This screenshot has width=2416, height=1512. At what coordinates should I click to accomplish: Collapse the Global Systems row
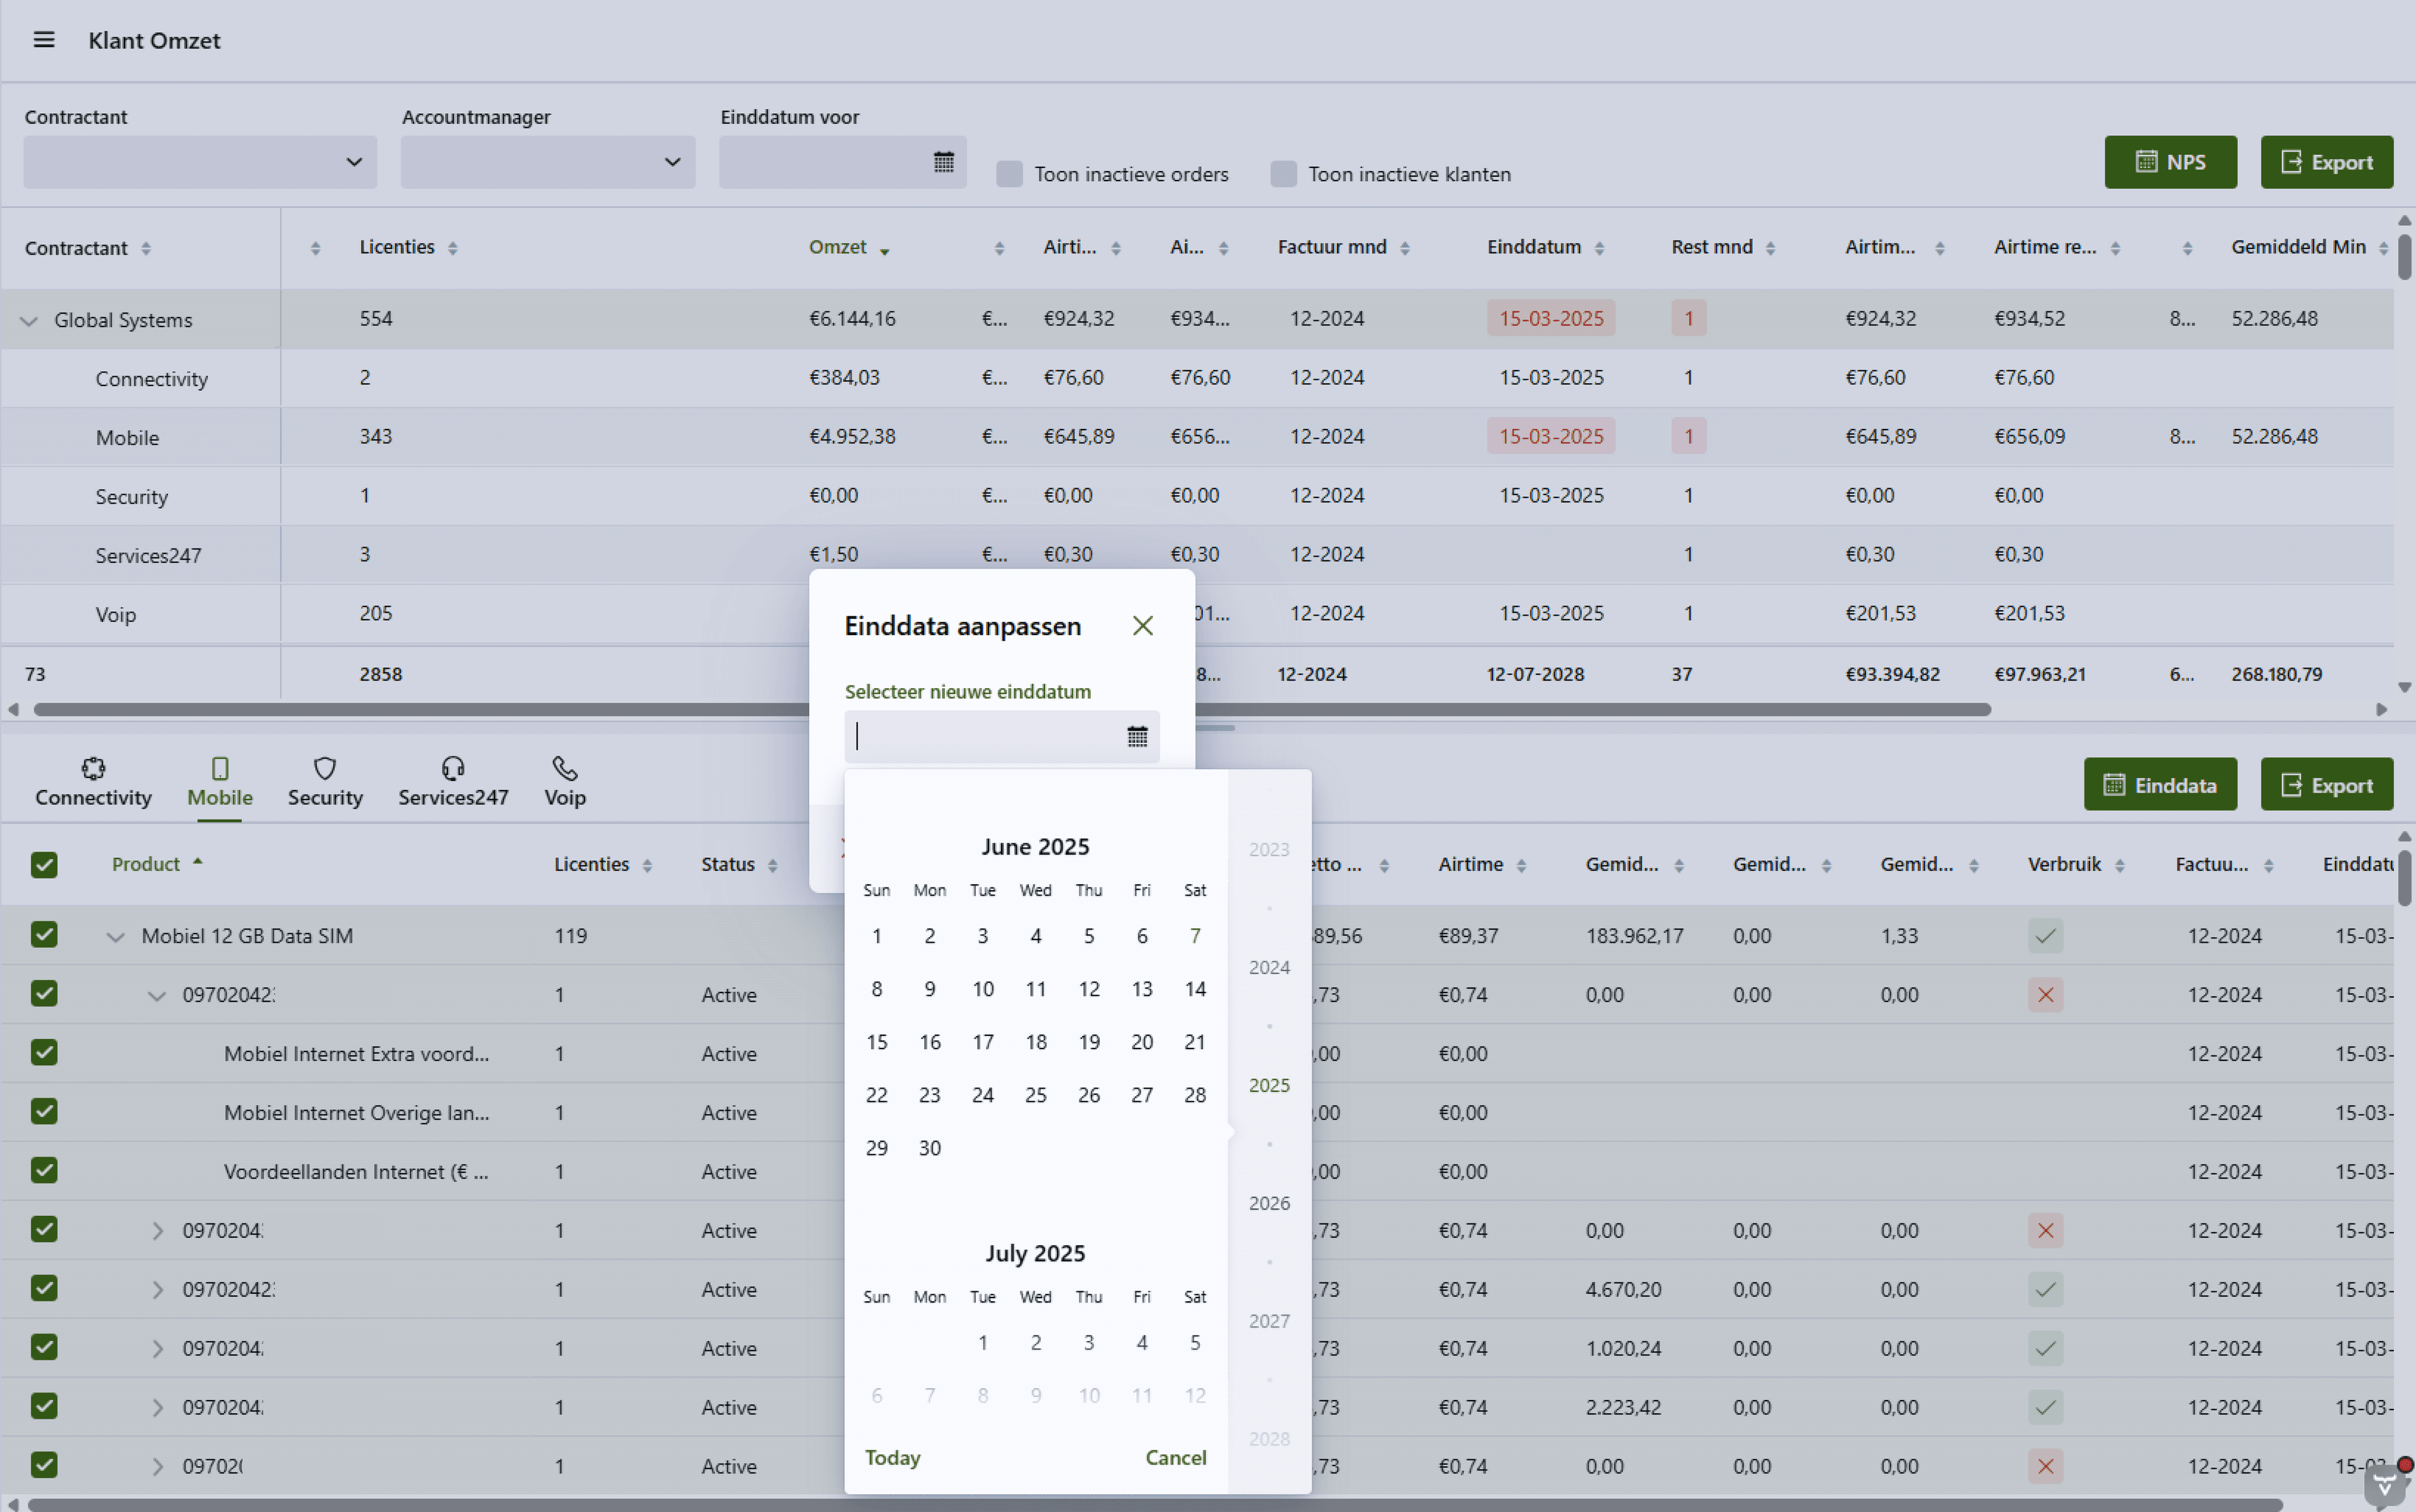point(29,321)
